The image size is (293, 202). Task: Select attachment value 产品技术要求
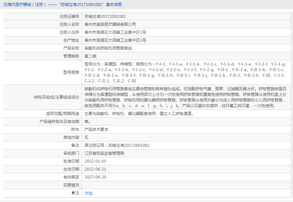click(96, 130)
